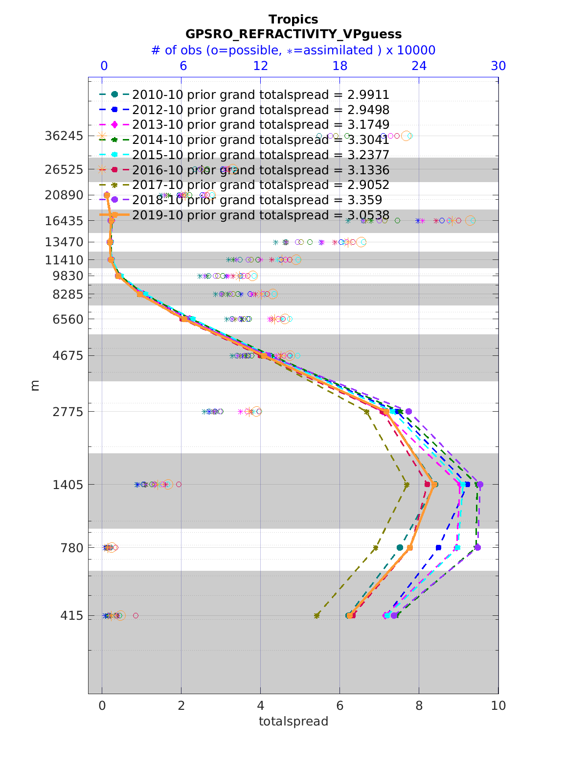Viewport: 587px width, 771px height.
Task: Select the 2018-10 purple data point at 1405 m
Action: (480, 485)
